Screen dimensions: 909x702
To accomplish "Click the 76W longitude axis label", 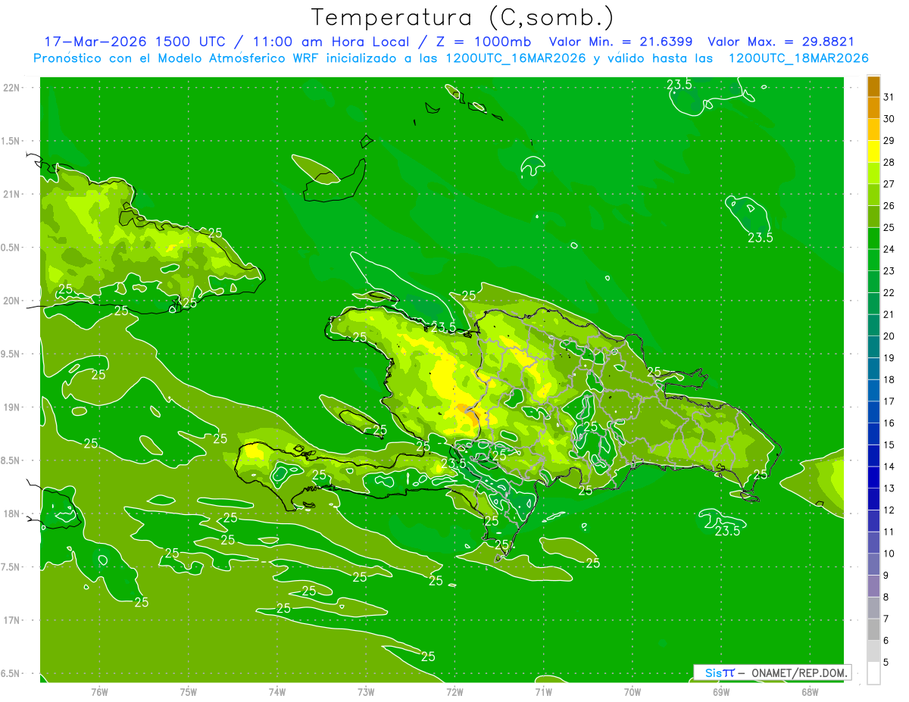I will pos(99,692).
